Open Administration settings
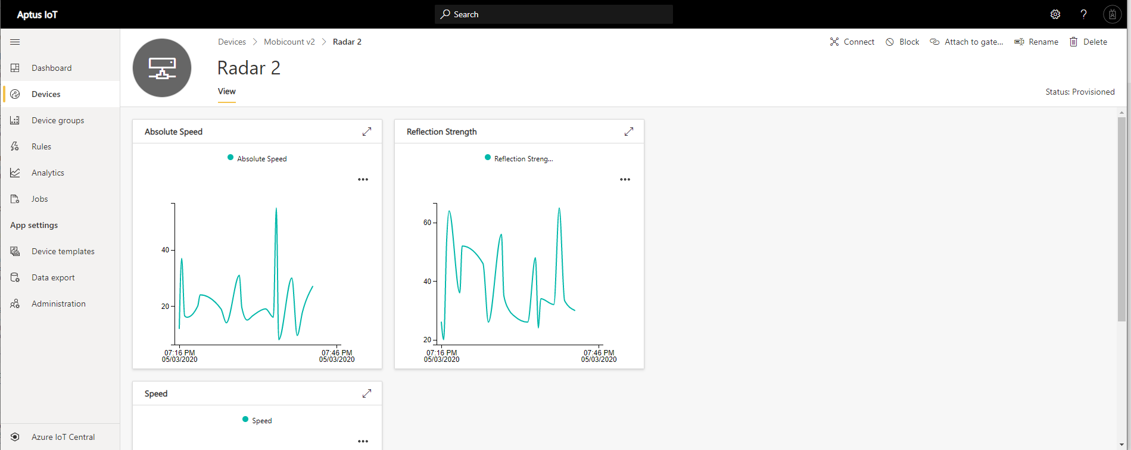Image resolution: width=1131 pixels, height=450 pixels. [60, 304]
